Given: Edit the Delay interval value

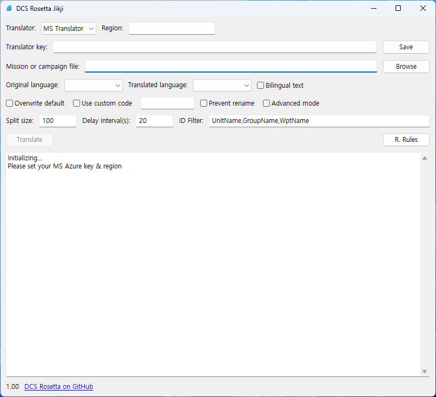Looking at the screenshot, I should [x=154, y=120].
